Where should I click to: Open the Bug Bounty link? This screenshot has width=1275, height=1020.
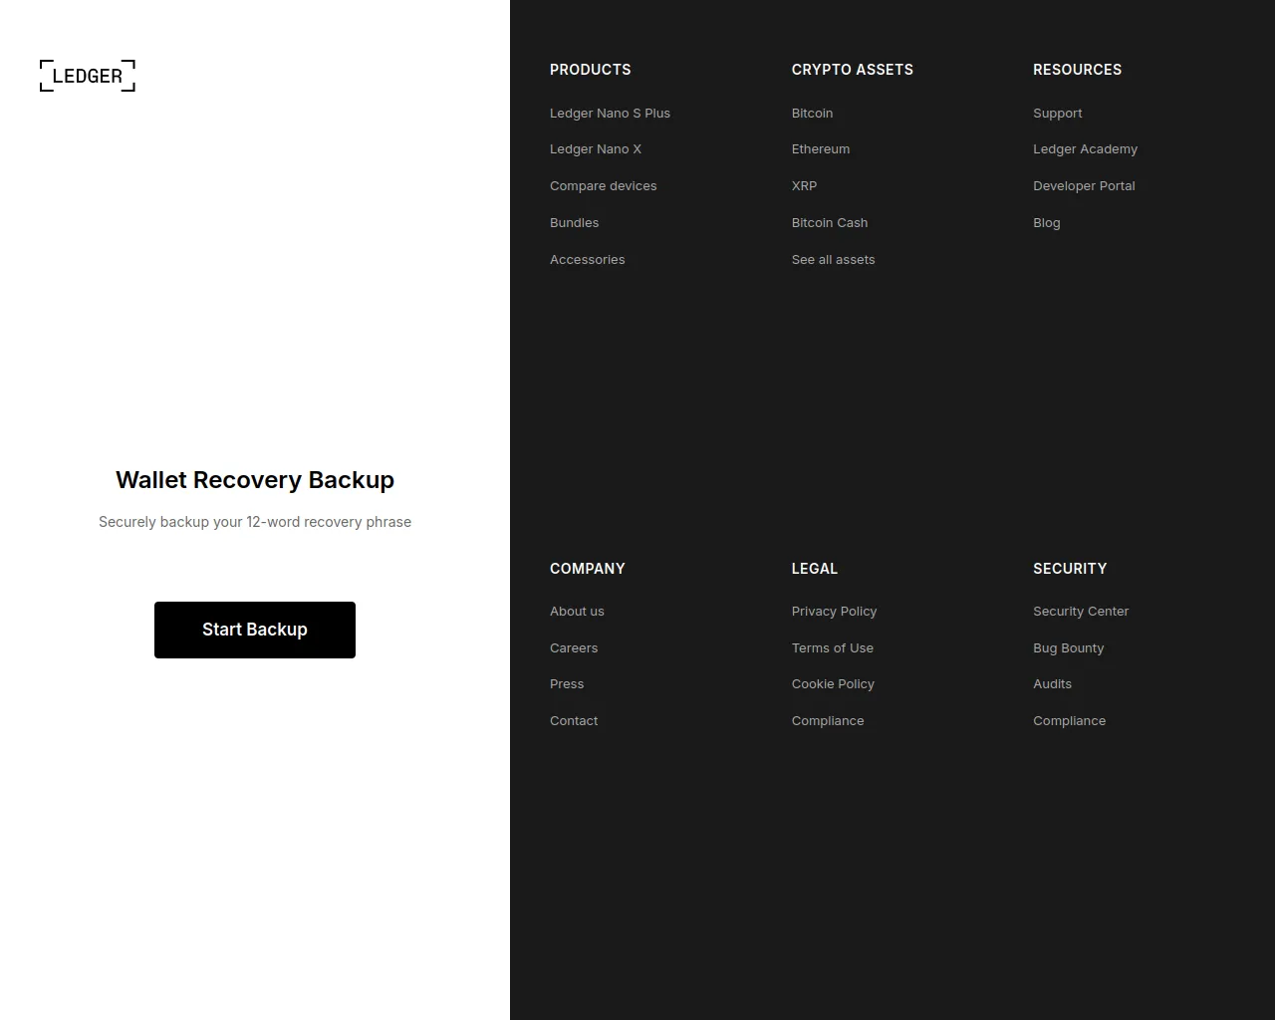pyautogui.click(x=1068, y=648)
